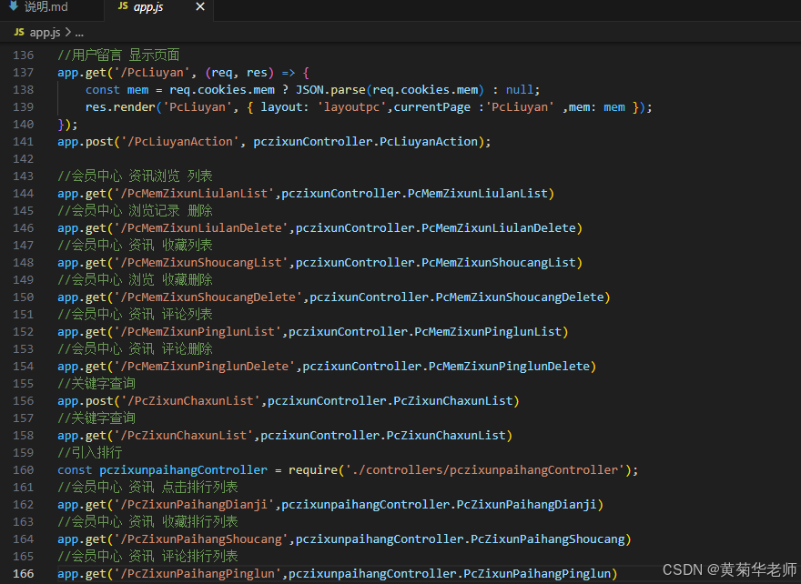This screenshot has height=584, width=801.
Task: Click line number 166 in gutter
Action: tap(24, 574)
